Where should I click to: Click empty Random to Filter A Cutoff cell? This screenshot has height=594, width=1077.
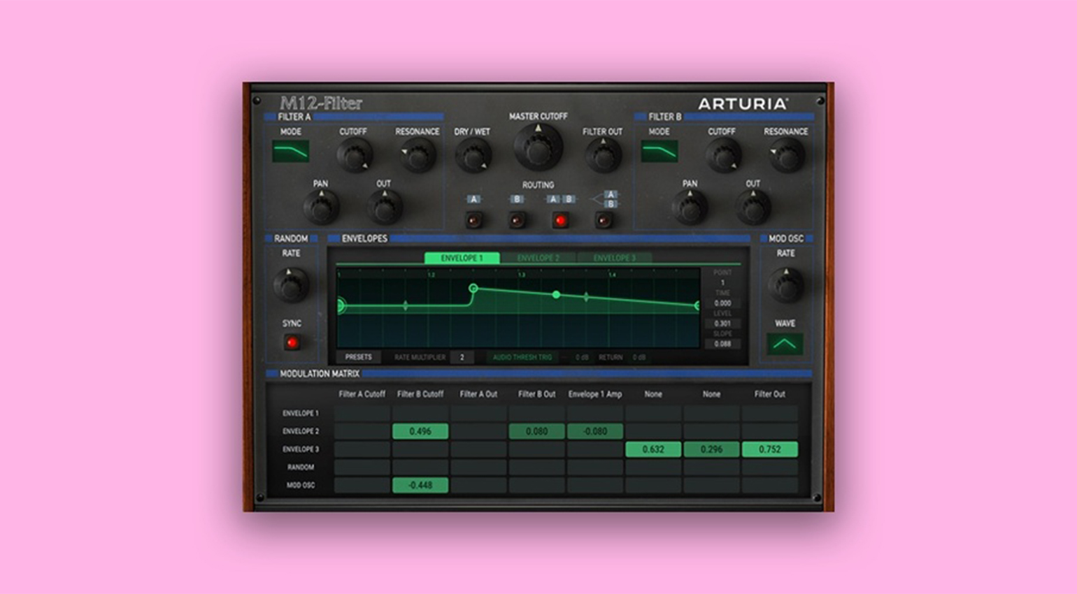(362, 467)
